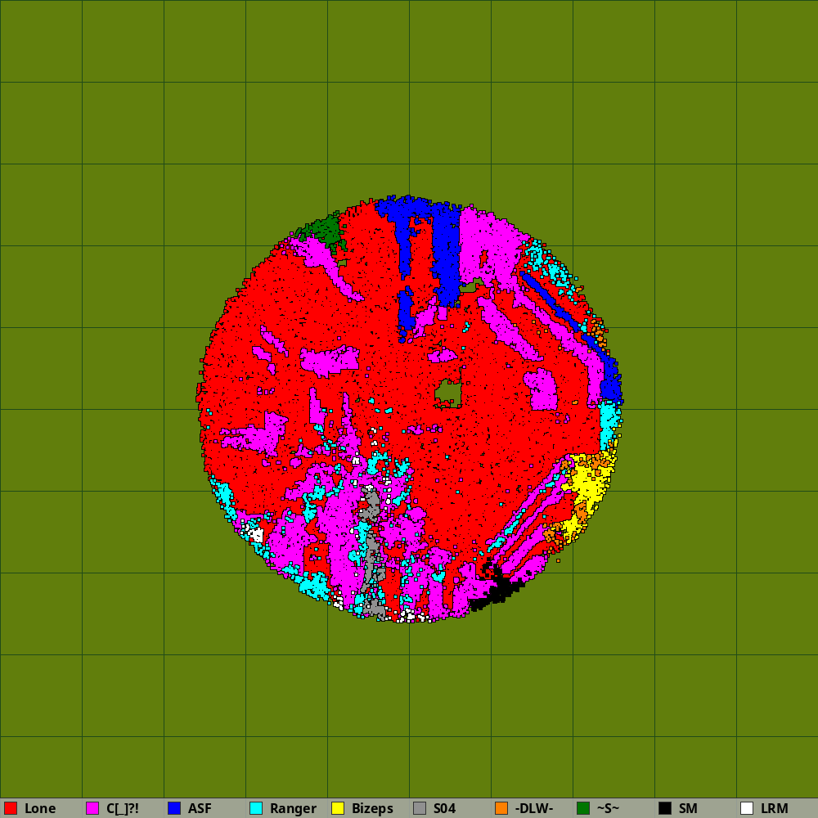Click the blue ASF legend swatch
This screenshot has width=818, height=818.
(174, 808)
